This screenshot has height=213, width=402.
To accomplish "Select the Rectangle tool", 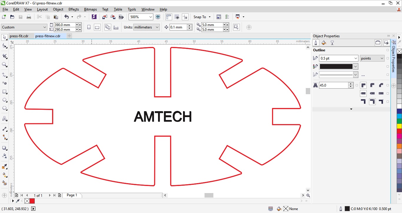I will pyautogui.click(x=4, y=92).
